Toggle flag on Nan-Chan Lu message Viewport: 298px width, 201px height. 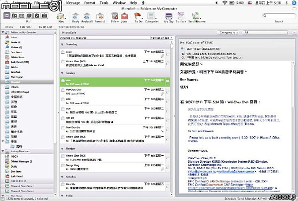pos(167,129)
